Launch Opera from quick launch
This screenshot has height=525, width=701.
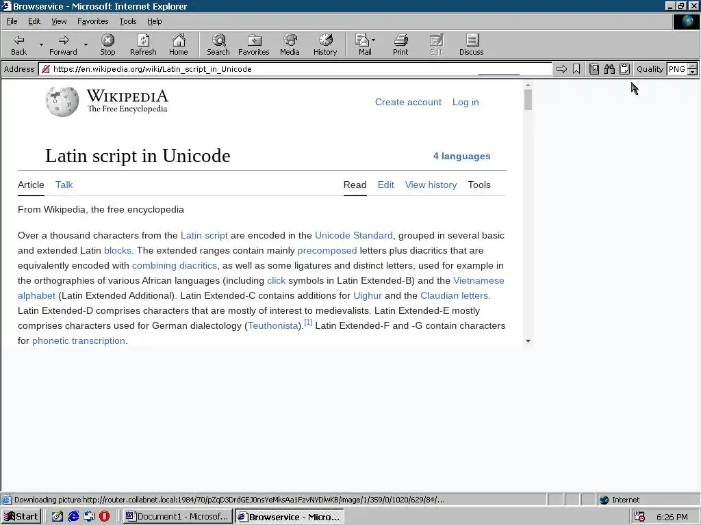104,517
